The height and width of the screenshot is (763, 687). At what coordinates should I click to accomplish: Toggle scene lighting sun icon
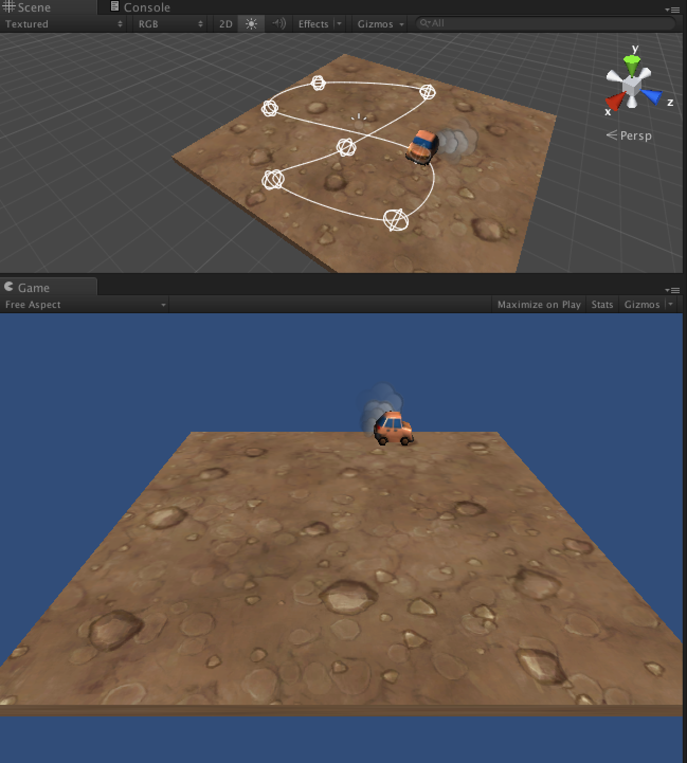(251, 24)
